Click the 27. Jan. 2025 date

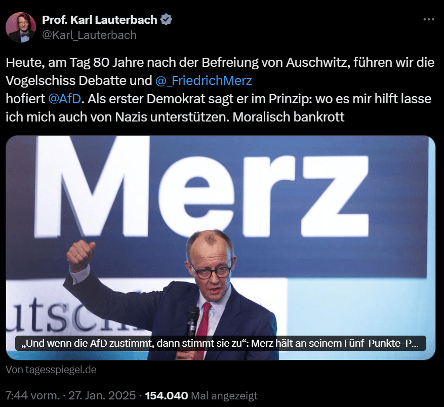[102, 396]
